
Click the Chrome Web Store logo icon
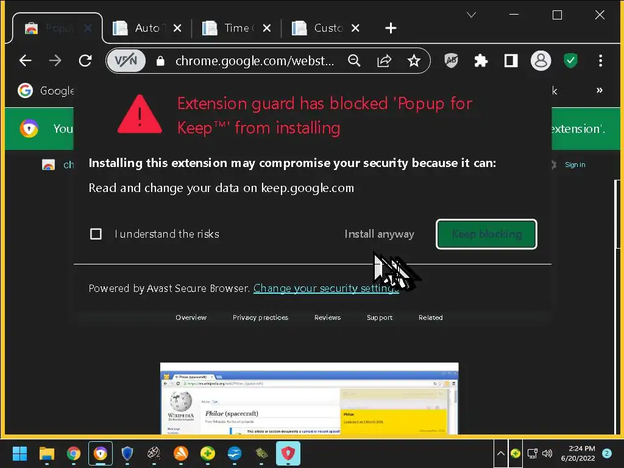48,165
